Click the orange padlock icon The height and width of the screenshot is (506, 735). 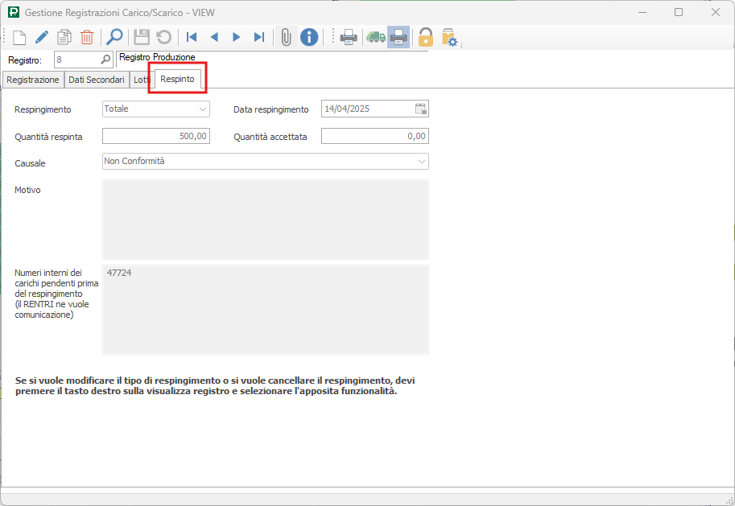point(425,37)
